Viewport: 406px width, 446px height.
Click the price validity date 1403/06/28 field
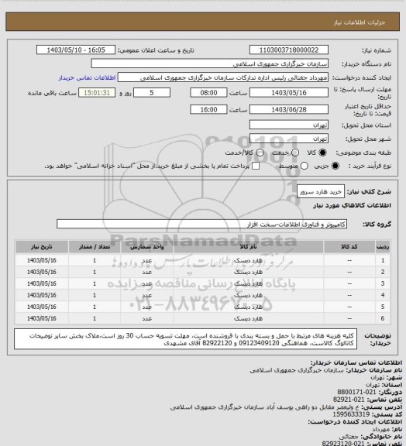[289, 109]
